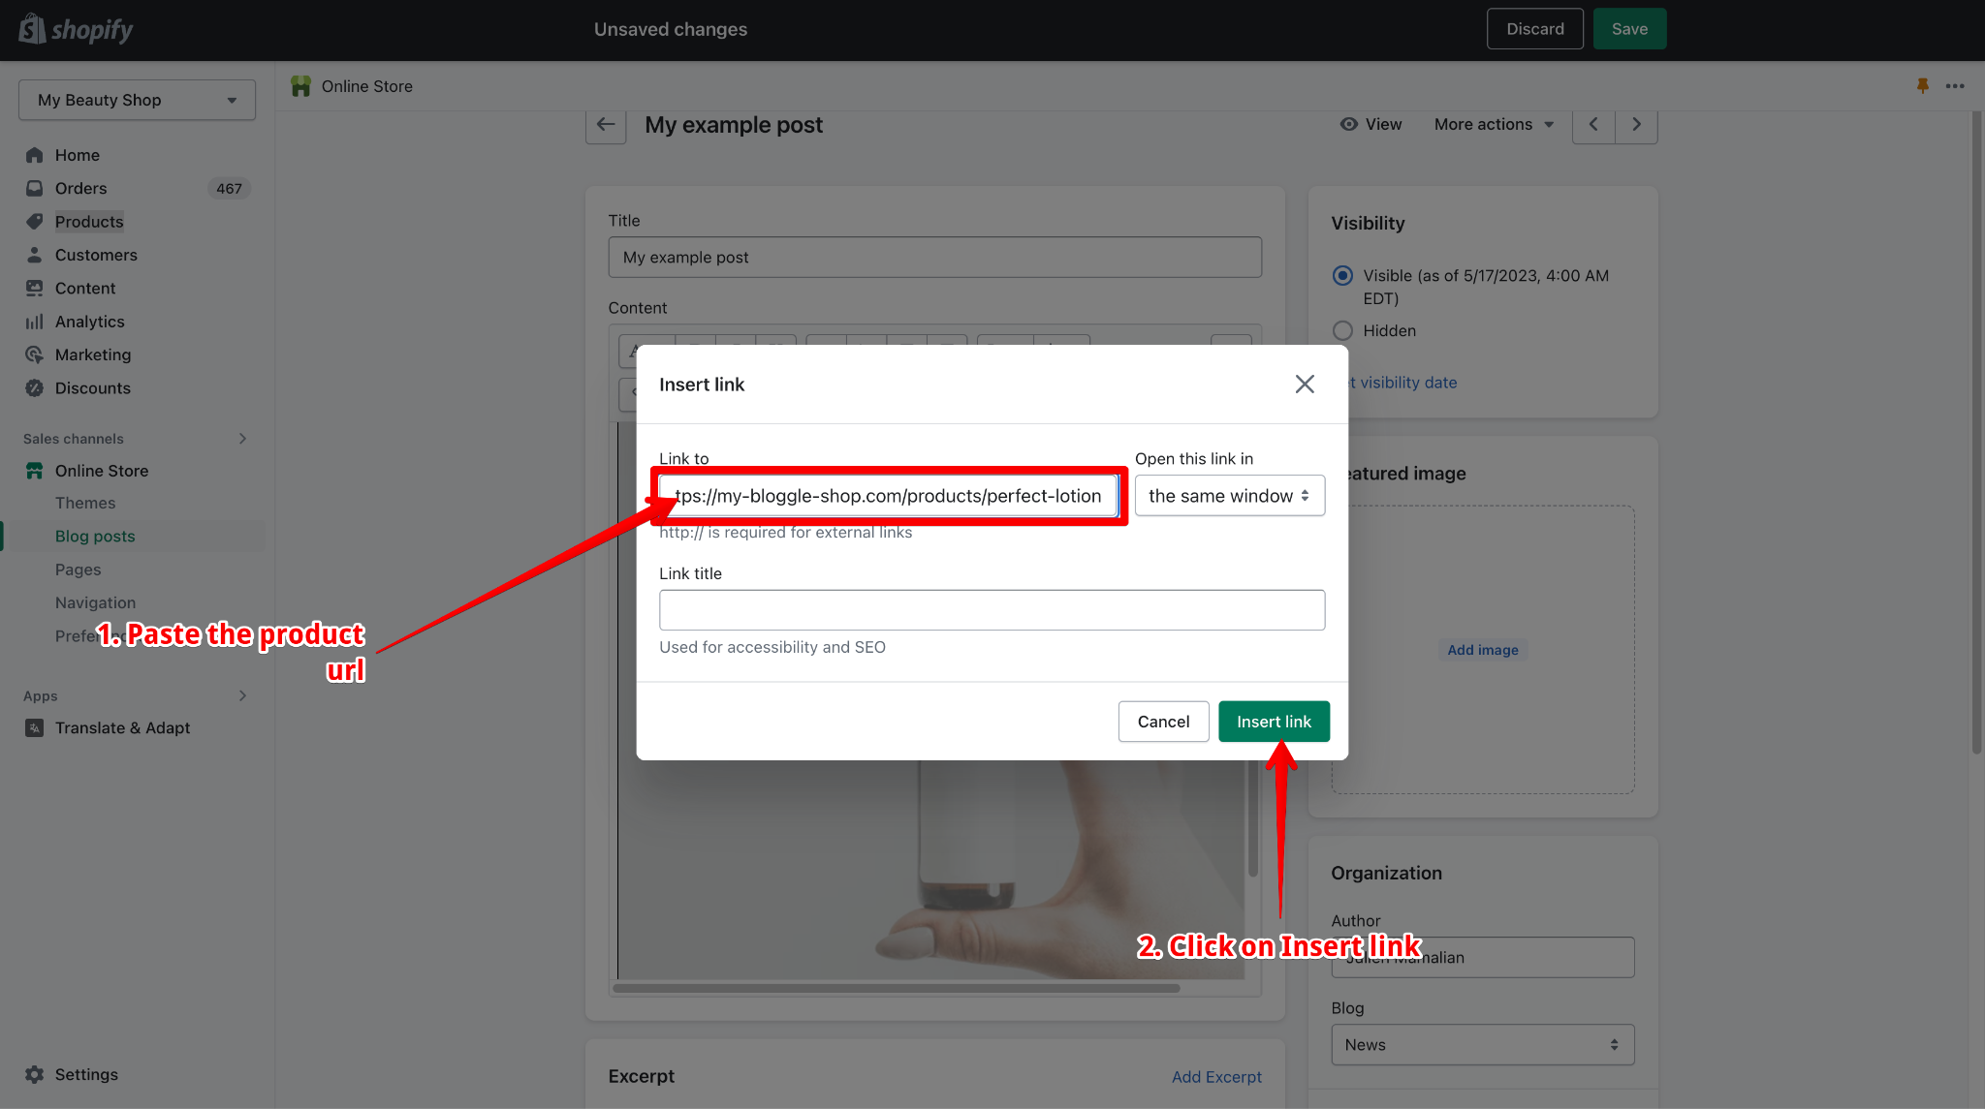Open the 'Open this link in' dropdown
This screenshot has width=1985, height=1109.
click(x=1229, y=495)
